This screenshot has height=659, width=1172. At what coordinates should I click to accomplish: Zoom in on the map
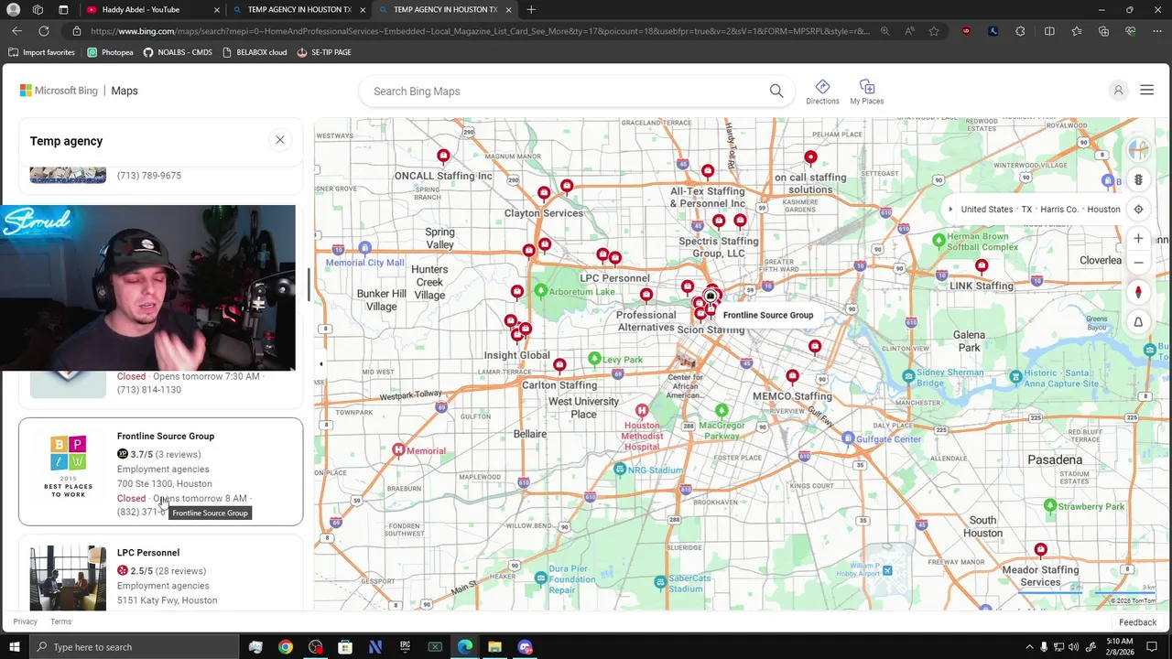pos(1138,239)
